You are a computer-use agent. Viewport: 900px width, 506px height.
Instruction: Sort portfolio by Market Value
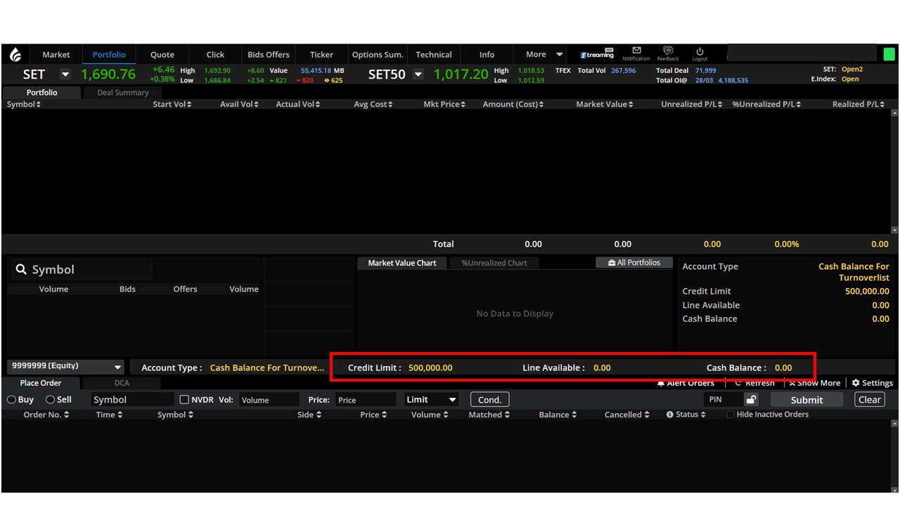tap(605, 104)
